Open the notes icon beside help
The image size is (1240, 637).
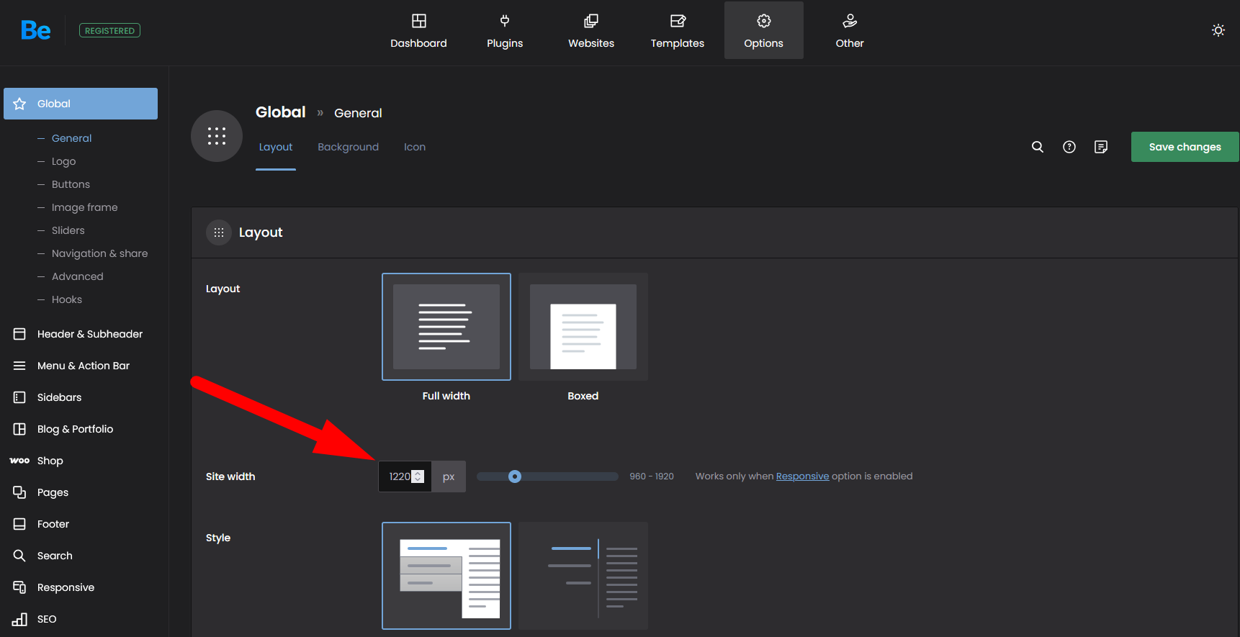pos(1100,147)
